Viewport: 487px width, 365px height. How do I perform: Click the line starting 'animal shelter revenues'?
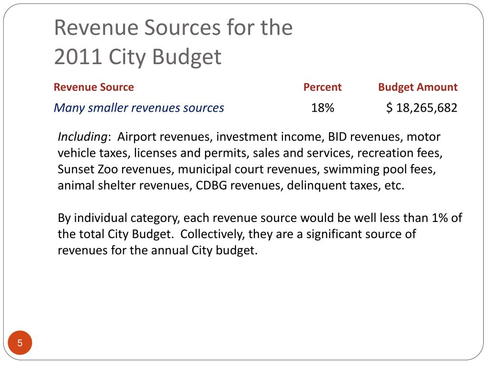point(231,185)
